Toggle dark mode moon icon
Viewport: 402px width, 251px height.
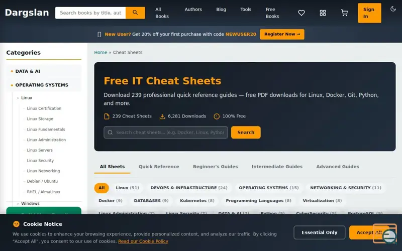coord(393,9)
